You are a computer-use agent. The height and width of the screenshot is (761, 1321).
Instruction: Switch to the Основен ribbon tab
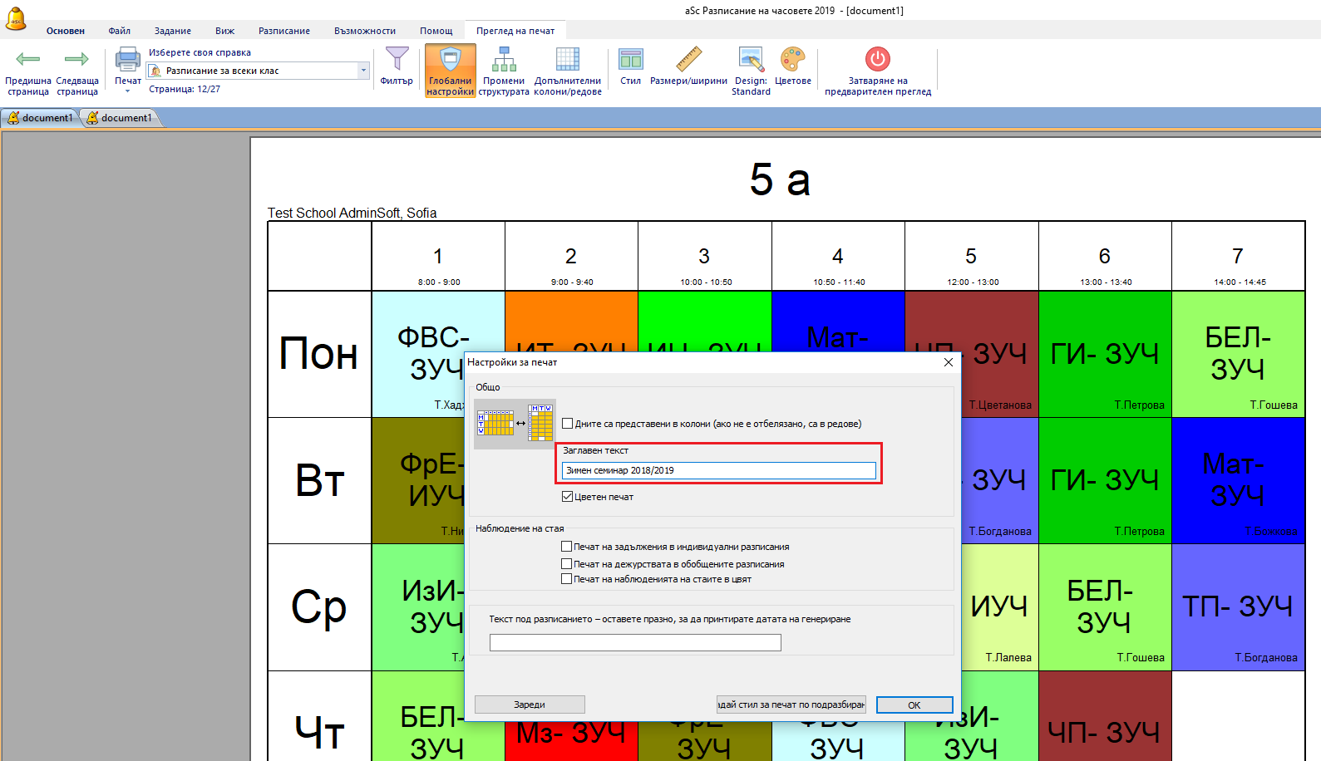point(66,31)
